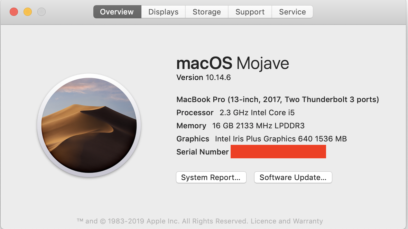
Task: Click Version 10.14.6 to reveal build number
Action: [x=203, y=78]
